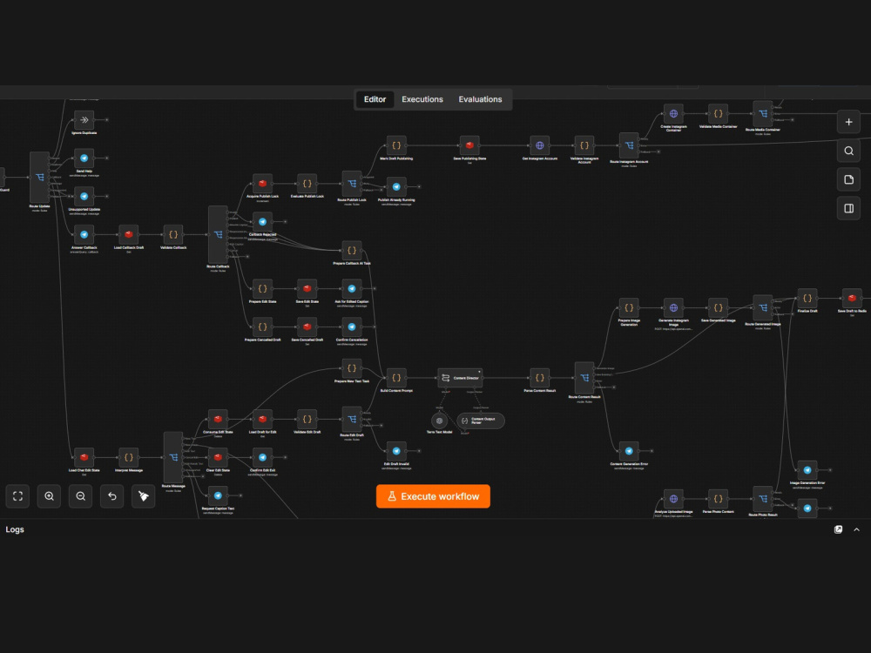Image resolution: width=871 pixels, height=653 pixels.
Task: Open the Executions tab
Action: 422,99
